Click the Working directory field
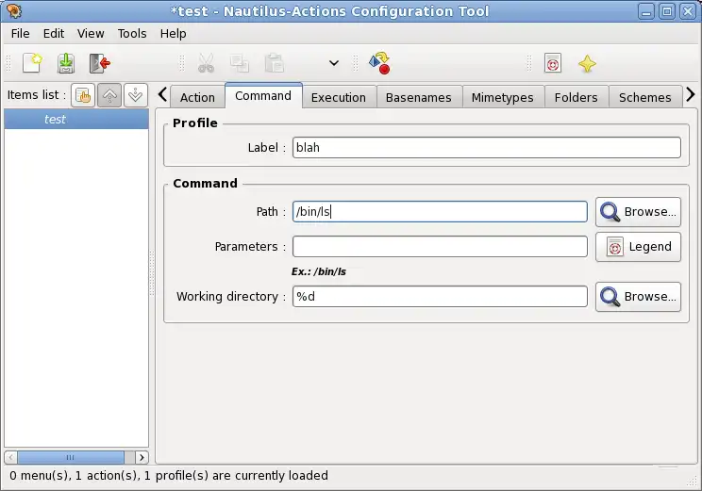This screenshot has height=491, width=702. pyautogui.click(x=440, y=297)
